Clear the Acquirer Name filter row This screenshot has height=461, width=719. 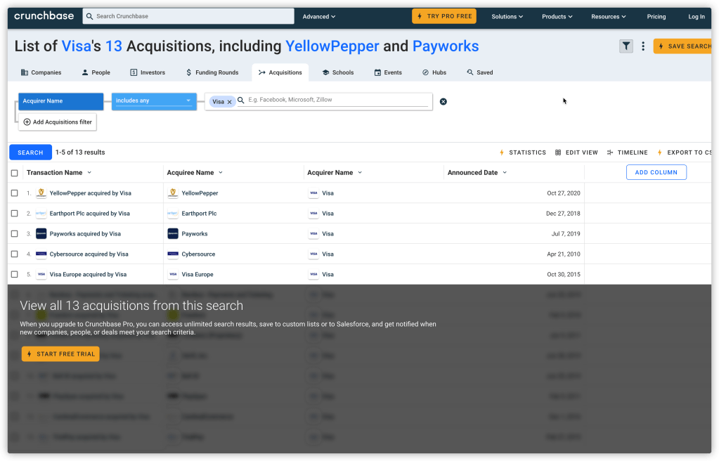point(443,102)
